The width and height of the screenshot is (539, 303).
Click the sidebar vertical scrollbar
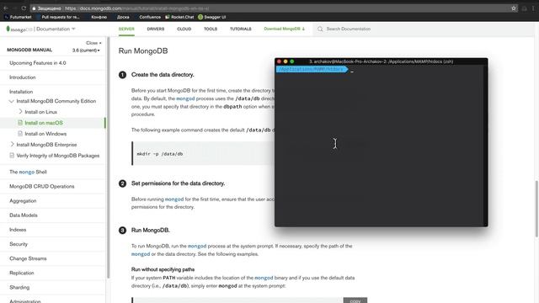(x=108, y=157)
